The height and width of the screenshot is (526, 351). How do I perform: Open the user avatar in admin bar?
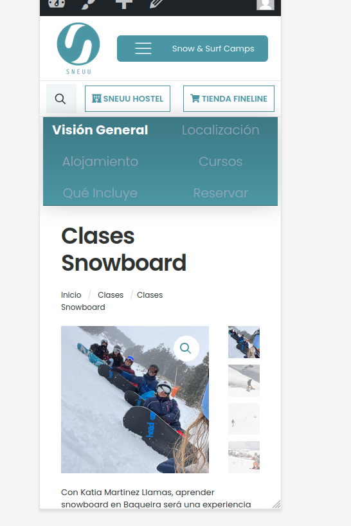point(265,5)
